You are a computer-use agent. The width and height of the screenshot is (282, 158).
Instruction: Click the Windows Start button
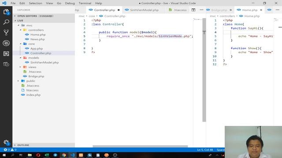(4, 155)
